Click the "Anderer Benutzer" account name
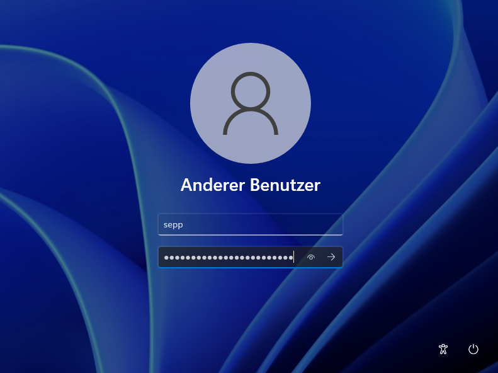This screenshot has width=498, height=373. [x=251, y=185]
